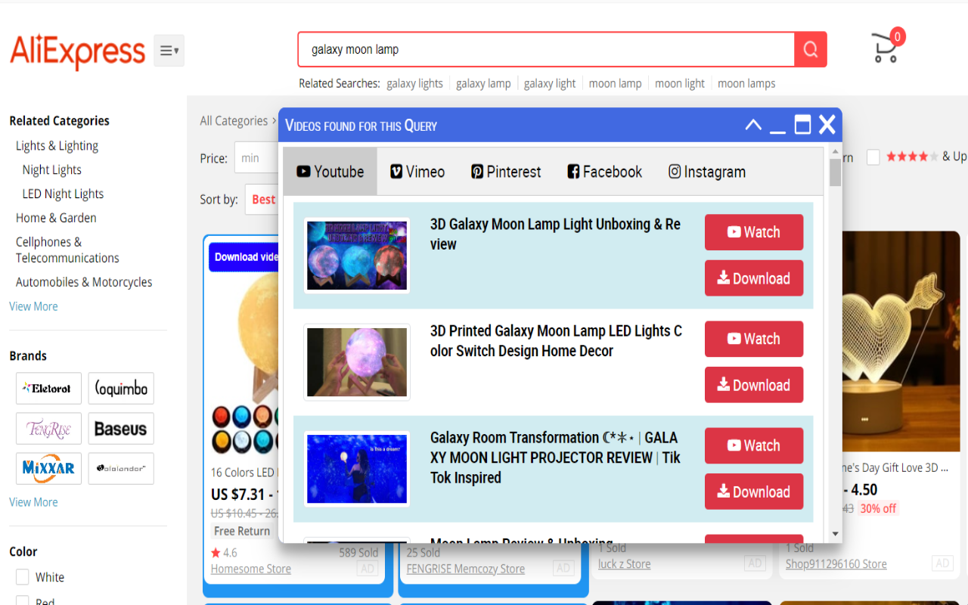Select the Baseus brand logo
Image resolution: width=968 pixels, height=605 pixels.
click(x=120, y=428)
